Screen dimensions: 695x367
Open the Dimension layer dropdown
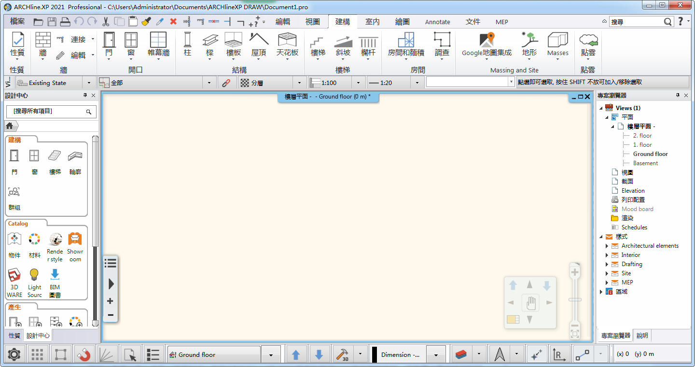click(x=436, y=355)
